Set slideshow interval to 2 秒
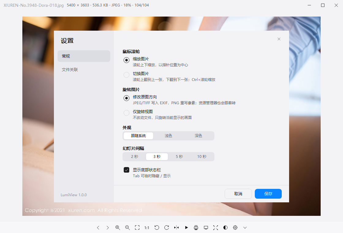343x233 pixels. 134,157
